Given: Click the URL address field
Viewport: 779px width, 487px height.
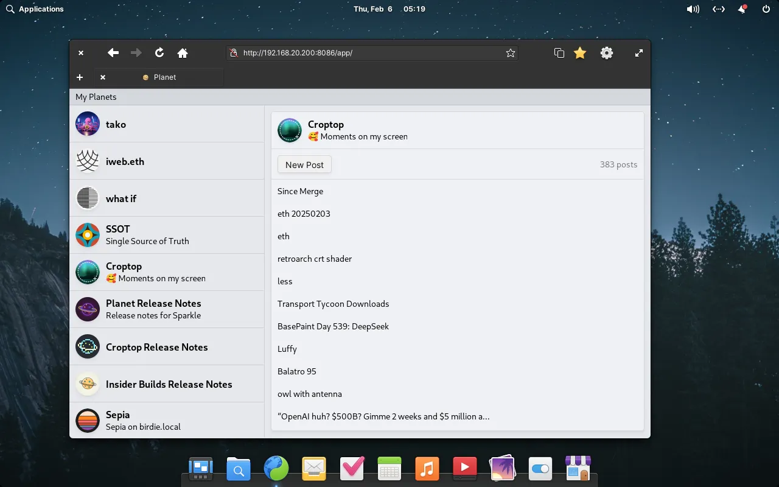Looking at the screenshot, I should pyautogui.click(x=372, y=53).
